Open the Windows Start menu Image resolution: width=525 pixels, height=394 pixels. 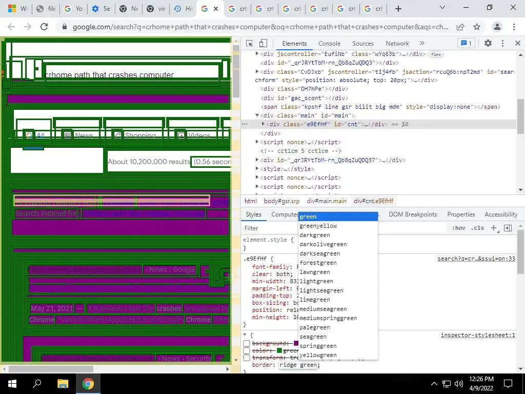coord(12,384)
